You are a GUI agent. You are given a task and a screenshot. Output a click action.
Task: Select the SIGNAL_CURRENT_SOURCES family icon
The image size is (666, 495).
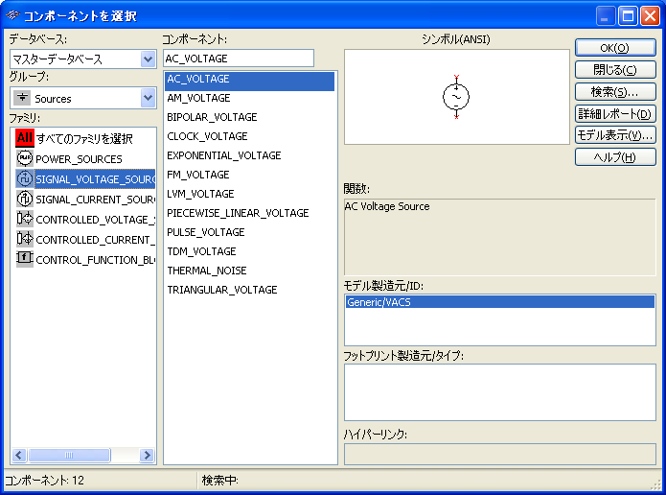(25, 199)
